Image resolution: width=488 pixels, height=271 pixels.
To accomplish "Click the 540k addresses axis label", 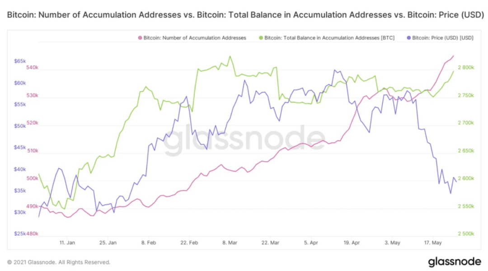I will click(x=33, y=67).
